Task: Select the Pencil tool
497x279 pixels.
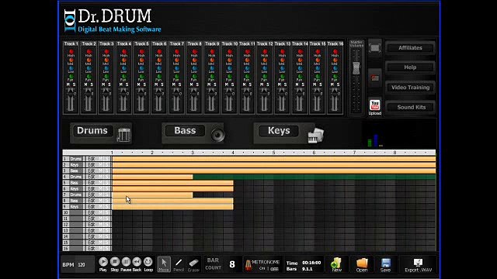Action: tap(179, 264)
